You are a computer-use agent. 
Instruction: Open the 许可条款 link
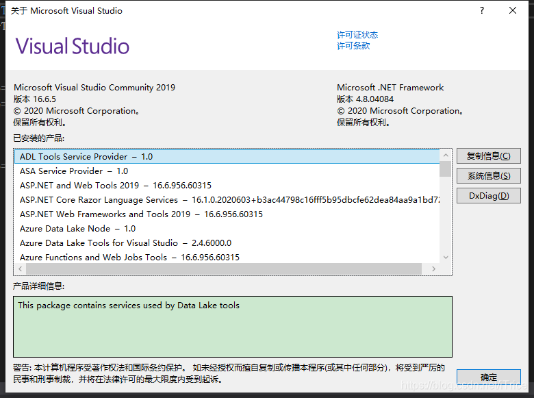pos(353,46)
